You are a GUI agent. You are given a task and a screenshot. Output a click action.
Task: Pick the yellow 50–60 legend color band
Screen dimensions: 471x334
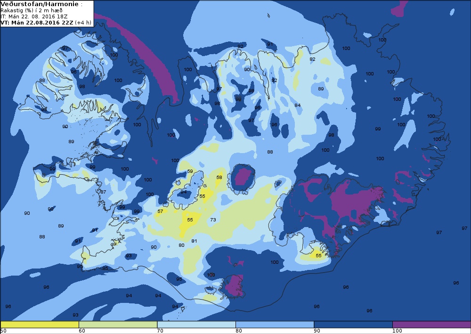point(40,325)
